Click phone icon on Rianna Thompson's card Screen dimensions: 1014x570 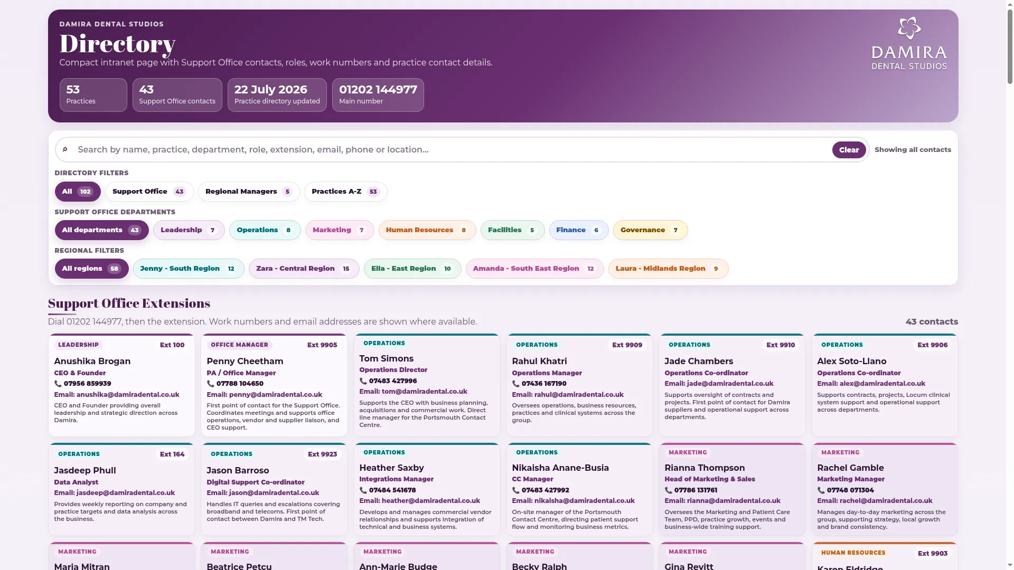coord(669,490)
